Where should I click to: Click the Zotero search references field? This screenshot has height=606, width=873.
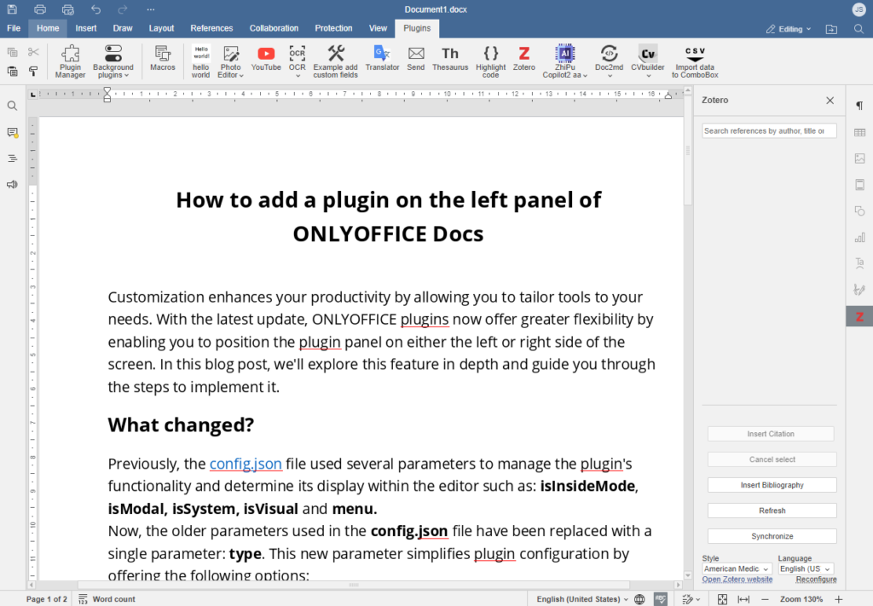(768, 130)
